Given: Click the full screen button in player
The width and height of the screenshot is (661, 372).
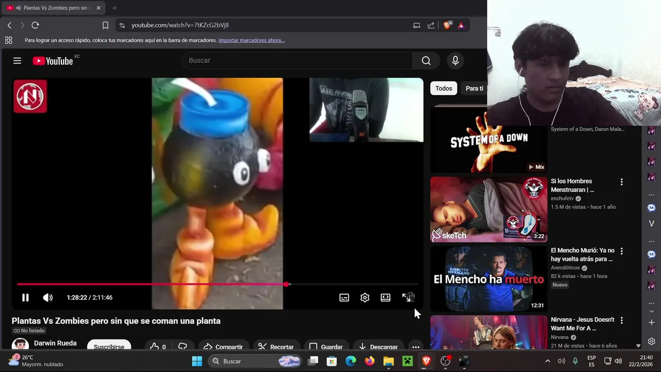Looking at the screenshot, I should (x=406, y=298).
